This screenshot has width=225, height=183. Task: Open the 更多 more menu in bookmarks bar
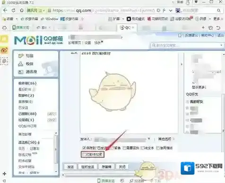point(218,19)
